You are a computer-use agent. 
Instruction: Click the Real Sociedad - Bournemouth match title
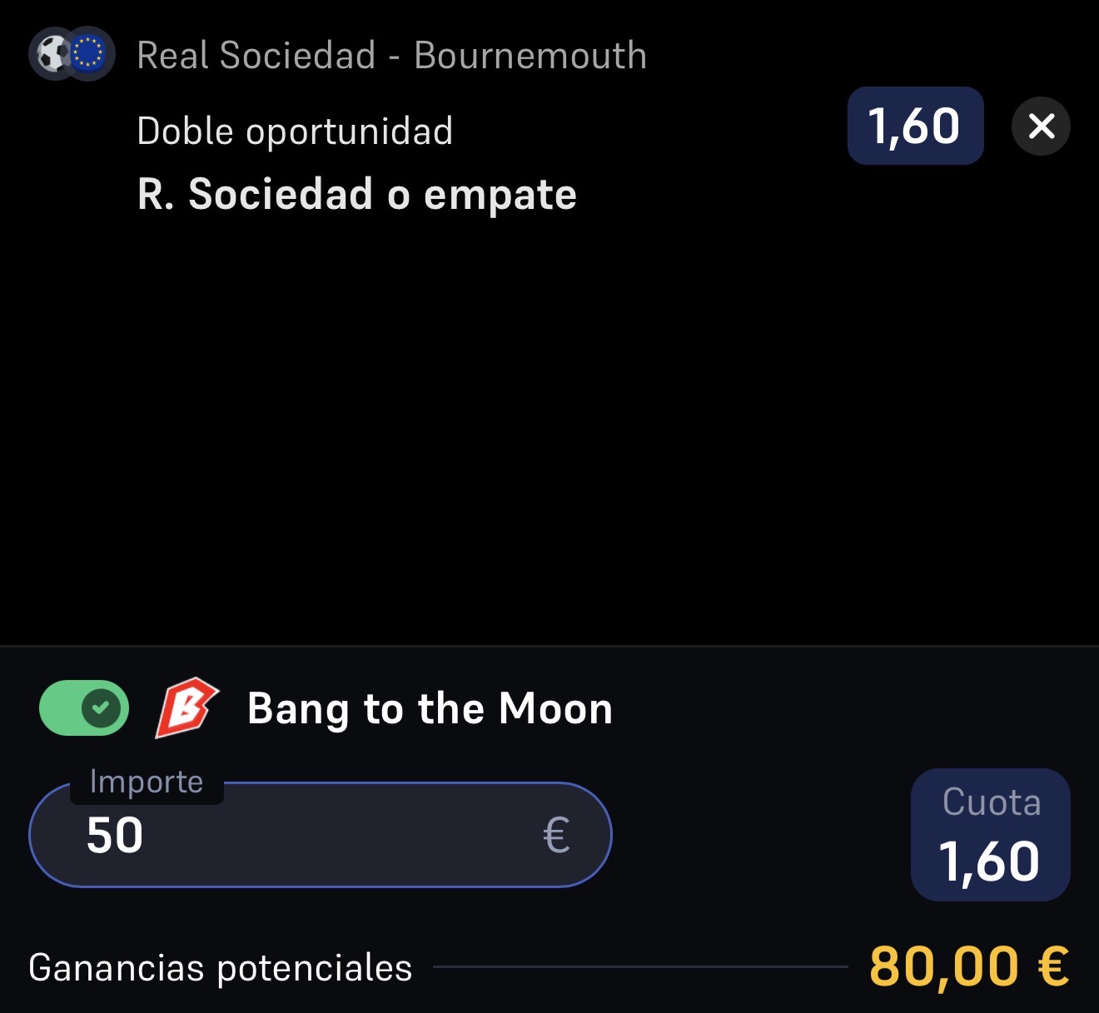pyautogui.click(x=391, y=56)
